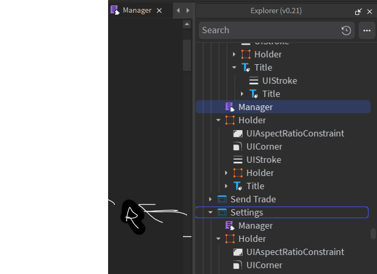The image size is (377, 274).
Task: Collapse the Settings tree node
Action: pyautogui.click(x=210, y=213)
